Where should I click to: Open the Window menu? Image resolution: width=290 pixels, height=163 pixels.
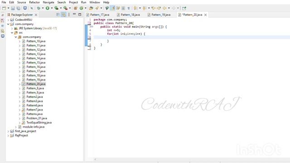click(95, 2)
